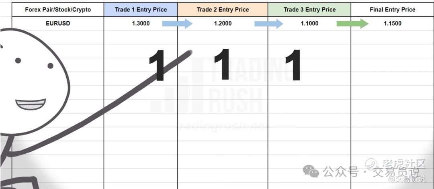Click the large 1 under Trade 3

tap(293, 65)
